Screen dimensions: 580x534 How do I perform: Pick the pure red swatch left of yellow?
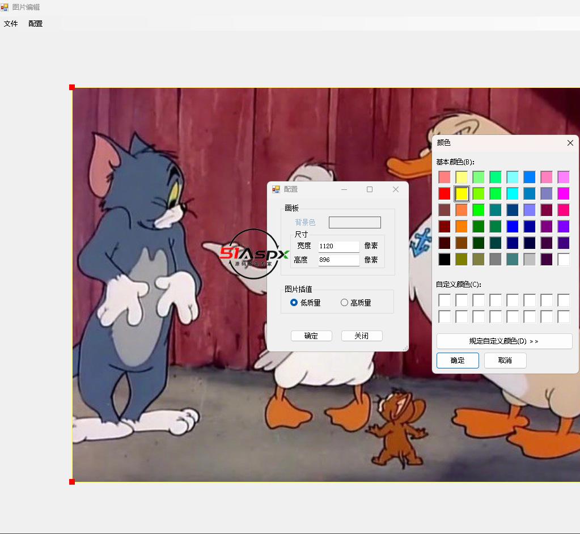(x=444, y=193)
